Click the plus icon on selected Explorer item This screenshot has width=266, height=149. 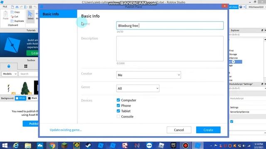point(234,62)
